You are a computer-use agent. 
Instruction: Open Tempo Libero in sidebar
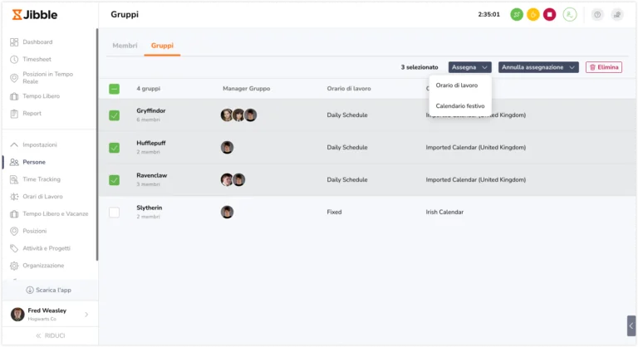[41, 96]
